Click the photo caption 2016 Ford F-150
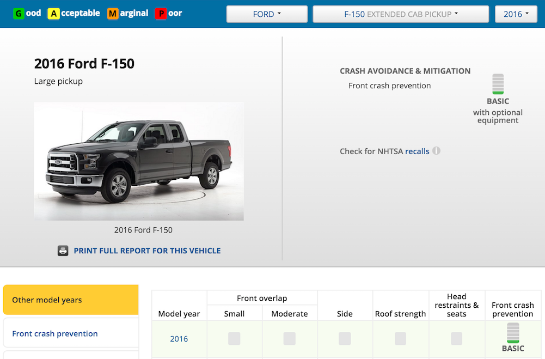Image resolution: width=545 pixels, height=359 pixels. coord(143,230)
